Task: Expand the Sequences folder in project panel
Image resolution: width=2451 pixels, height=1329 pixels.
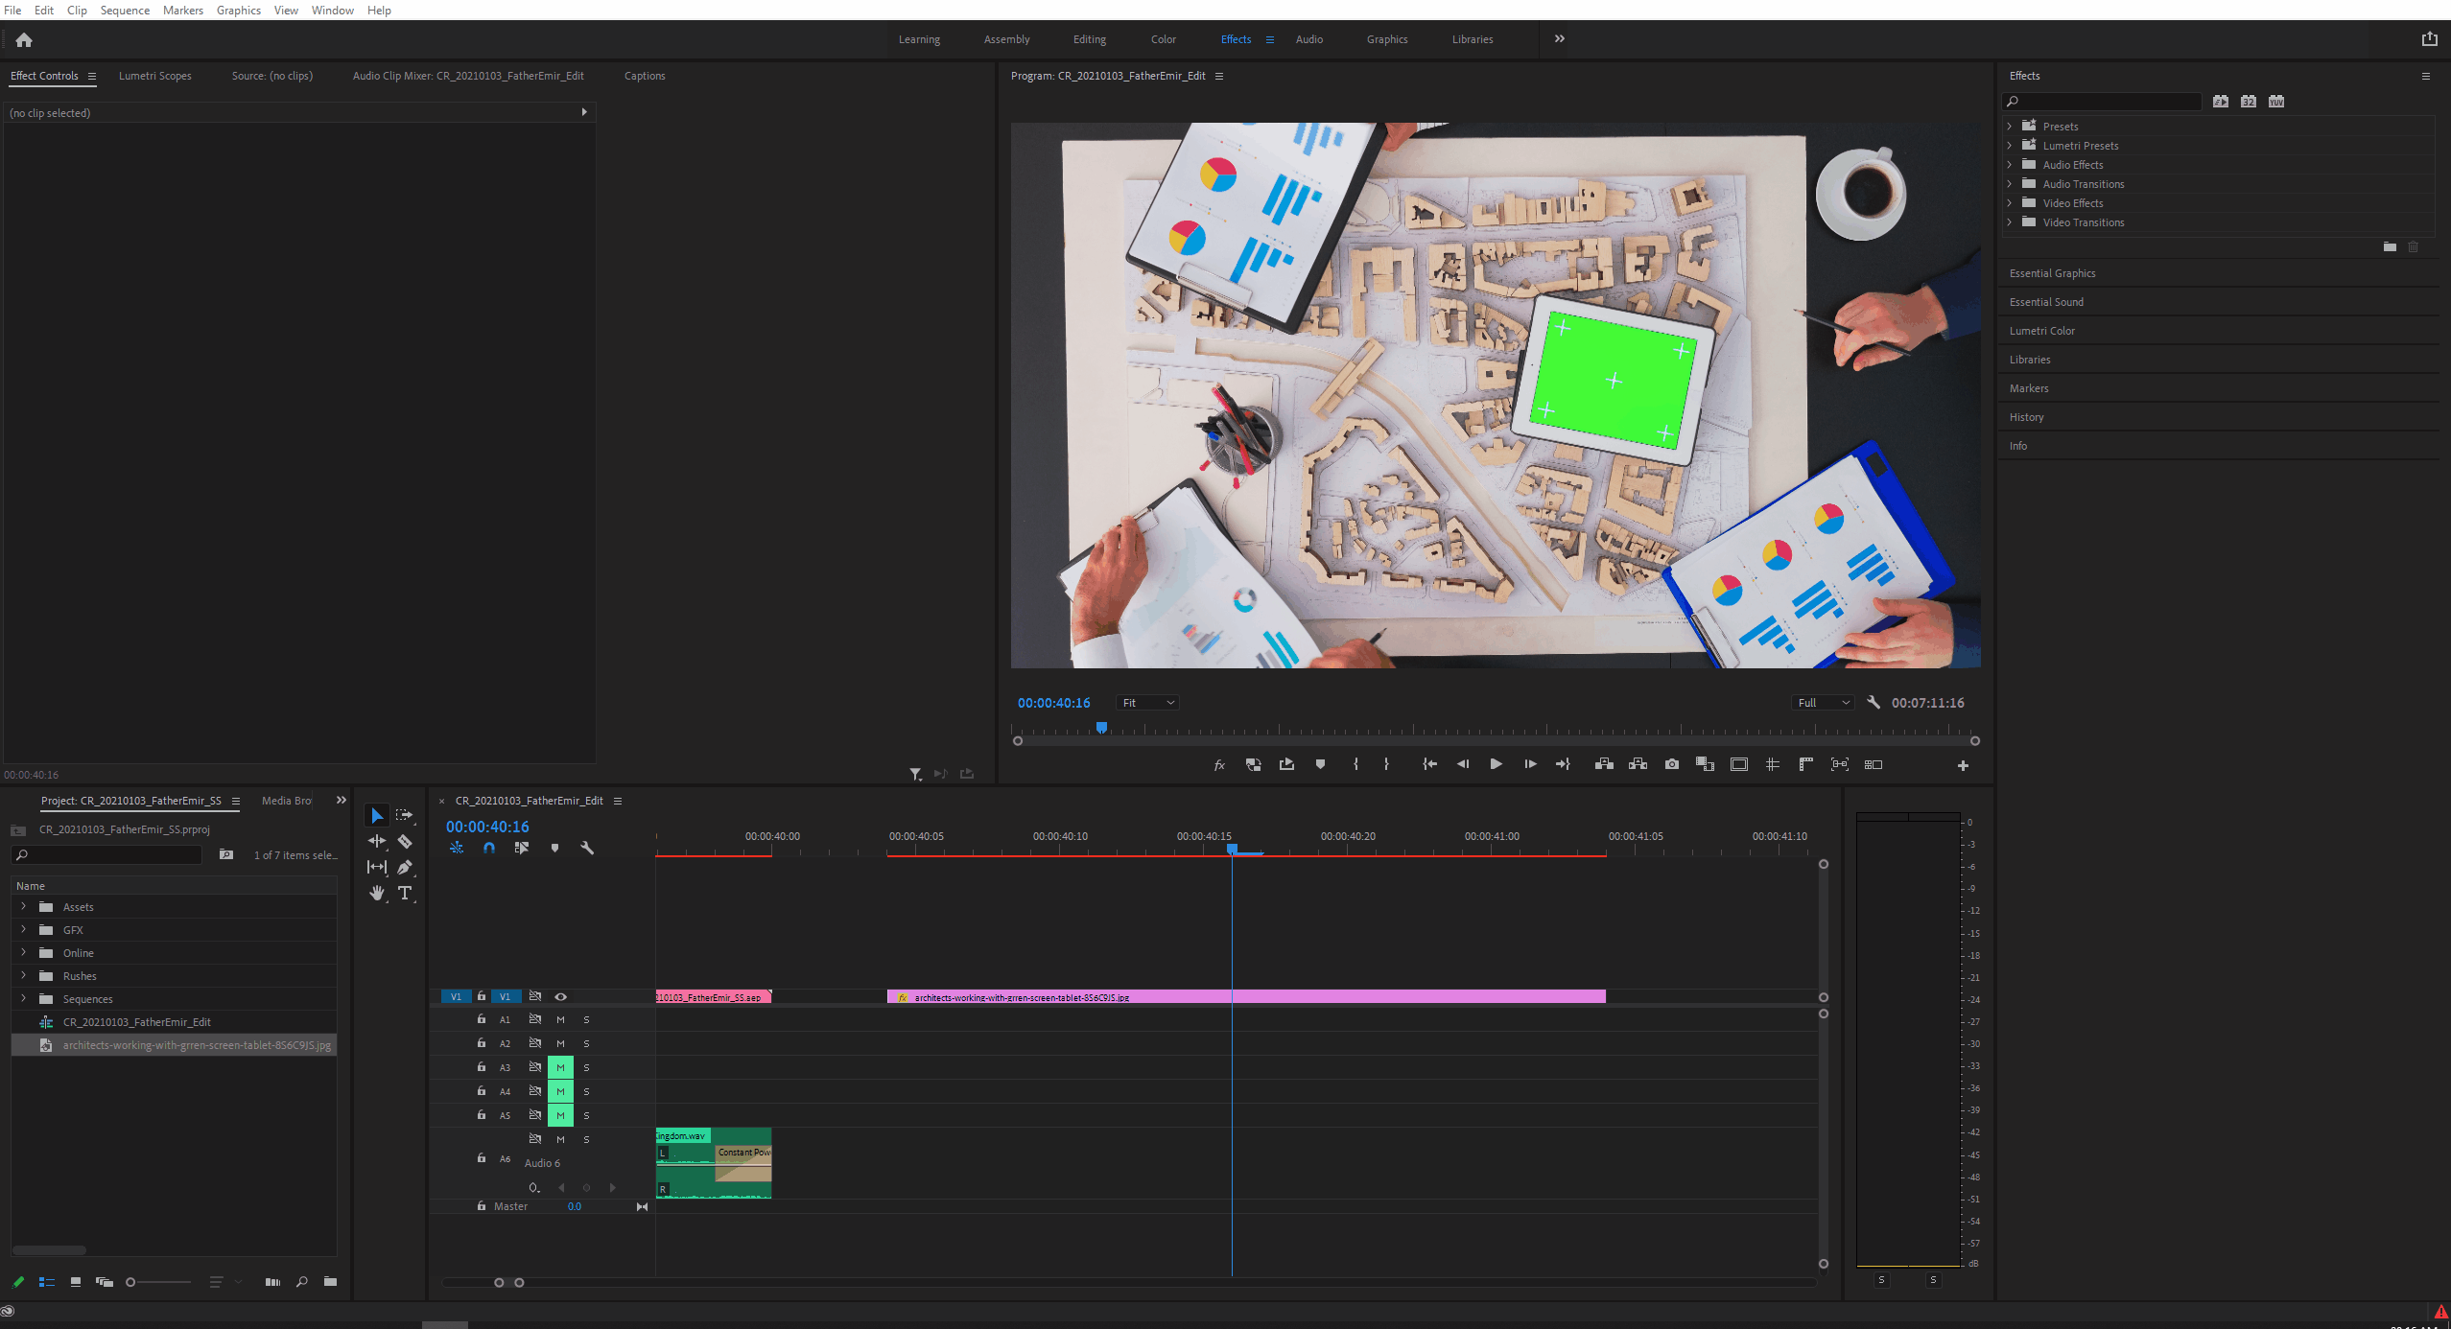Action: [23, 998]
